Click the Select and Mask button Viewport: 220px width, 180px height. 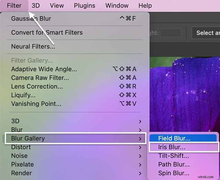206,33
